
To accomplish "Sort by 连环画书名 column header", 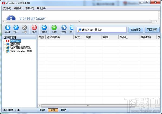I will point(60,37).
